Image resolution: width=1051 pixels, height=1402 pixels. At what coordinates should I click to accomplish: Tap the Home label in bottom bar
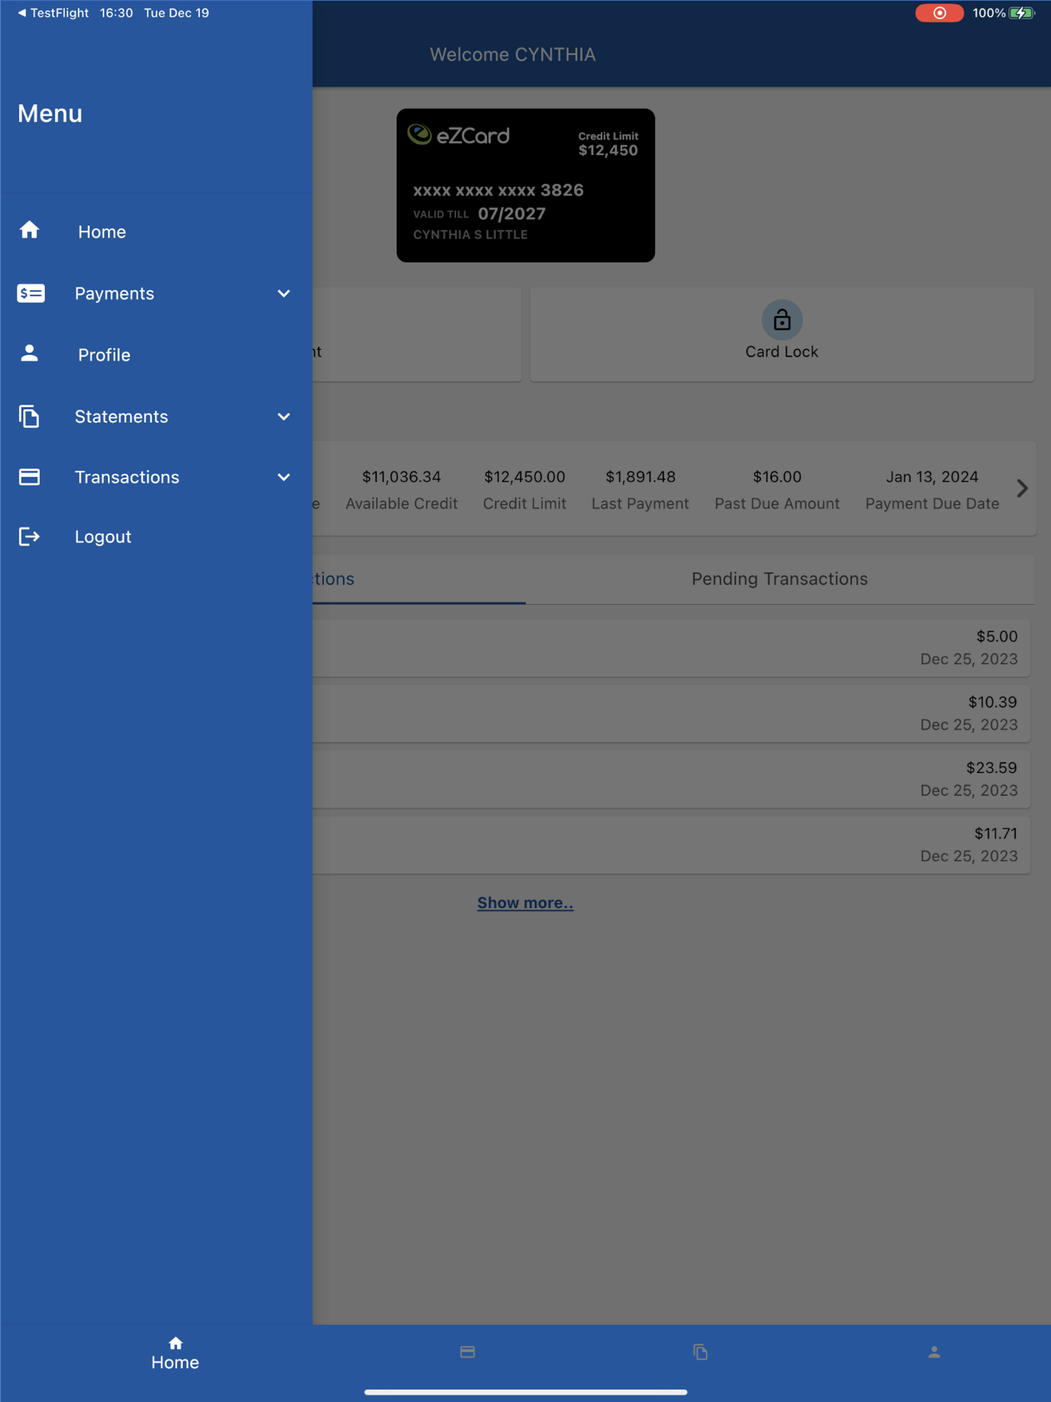176,1362
